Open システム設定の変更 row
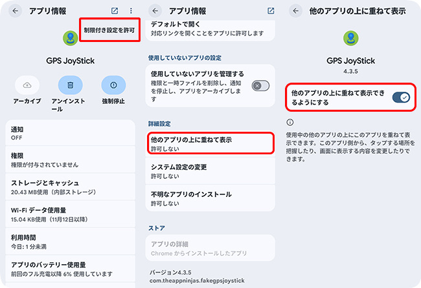Image resolution: width=421 pixels, height=288 pixels. tap(210, 171)
